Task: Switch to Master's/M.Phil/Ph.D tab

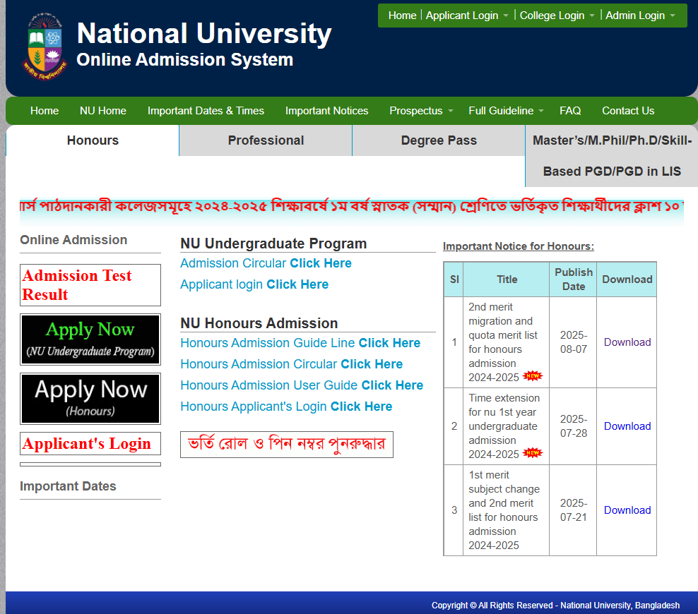Action: point(612,156)
